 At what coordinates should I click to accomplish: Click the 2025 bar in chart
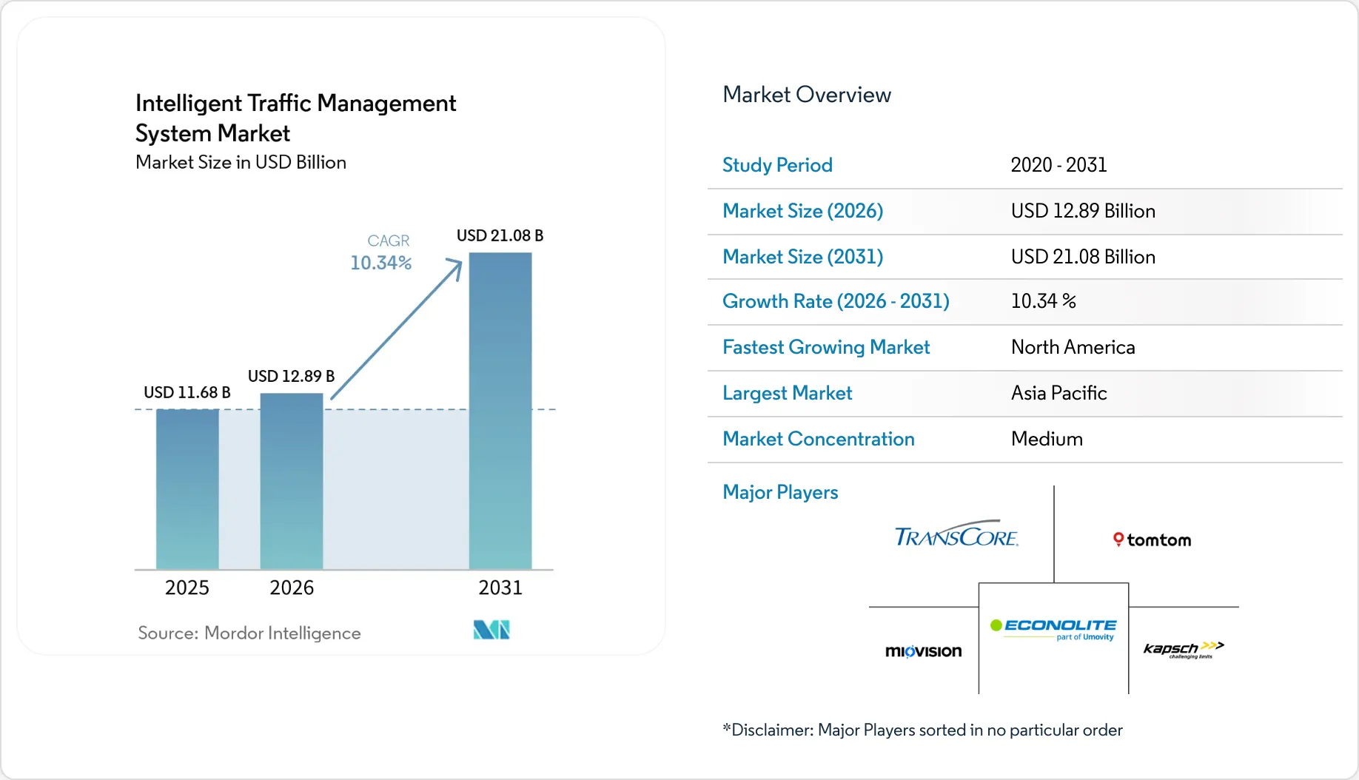187,489
